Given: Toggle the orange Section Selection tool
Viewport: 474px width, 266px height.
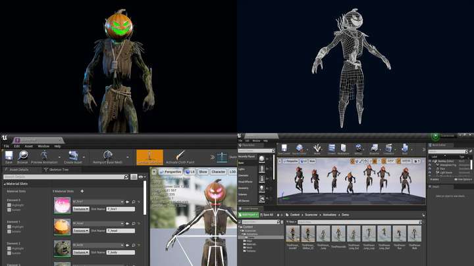Looking at the screenshot, I should tap(149, 157).
